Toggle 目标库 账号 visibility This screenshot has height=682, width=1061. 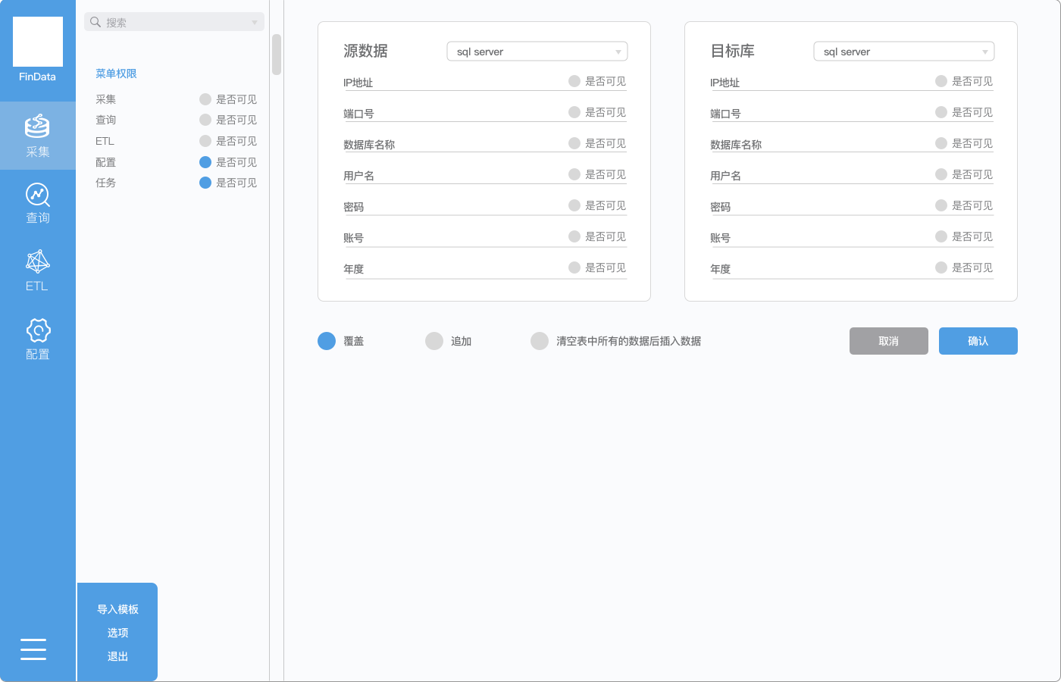[941, 236]
